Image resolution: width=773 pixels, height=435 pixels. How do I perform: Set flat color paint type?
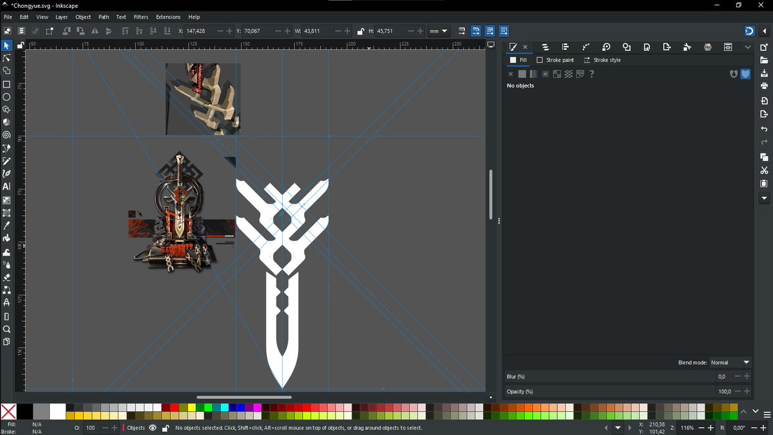click(522, 74)
